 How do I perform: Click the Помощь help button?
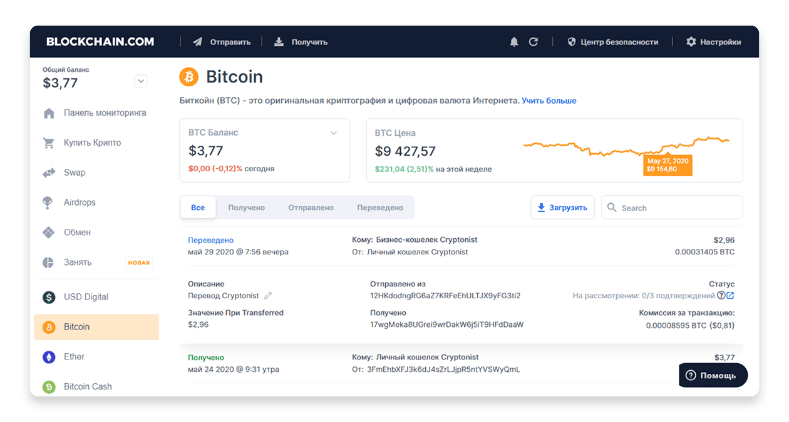pos(714,375)
